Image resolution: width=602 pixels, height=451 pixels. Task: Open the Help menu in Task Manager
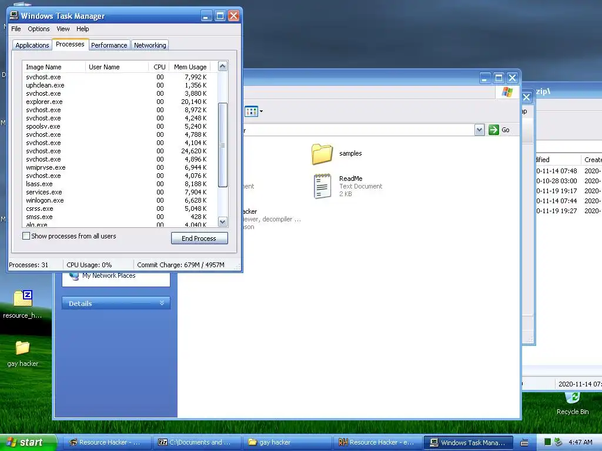(x=82, y=29)
